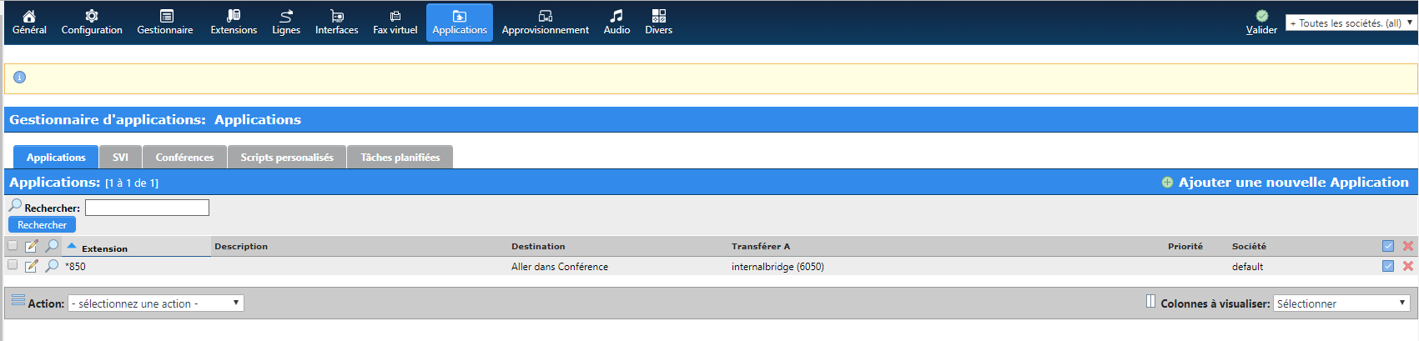Tick the checkbox for the *850 row
Viewport: 1419px width, 341px height.
click(13, 265)
